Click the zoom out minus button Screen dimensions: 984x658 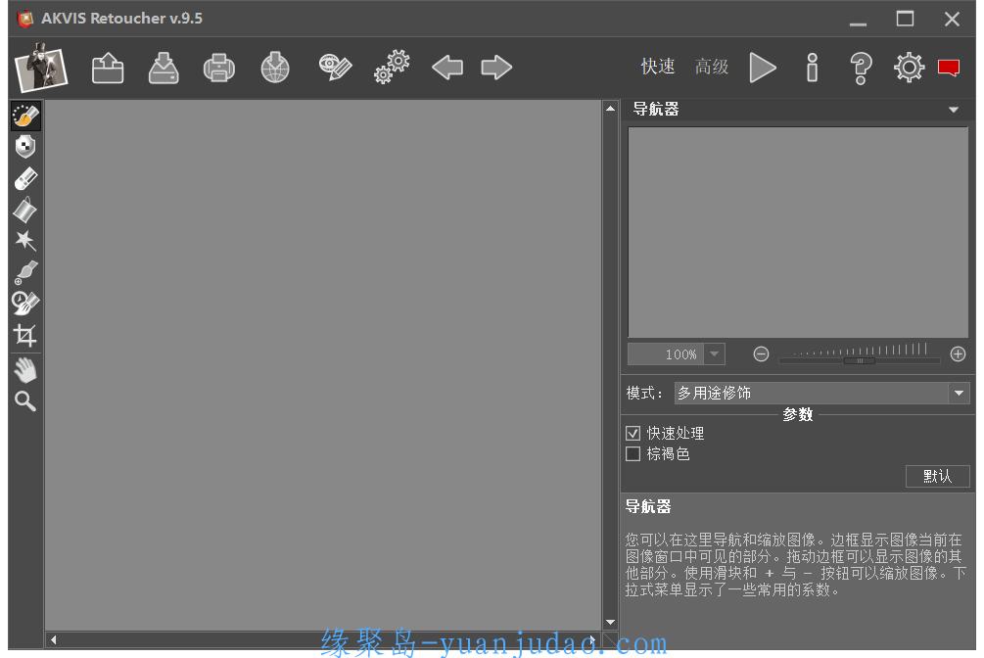761,354
